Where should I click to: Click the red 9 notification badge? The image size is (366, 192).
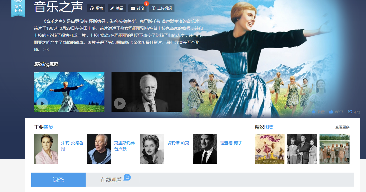click(x=146, y=4)
